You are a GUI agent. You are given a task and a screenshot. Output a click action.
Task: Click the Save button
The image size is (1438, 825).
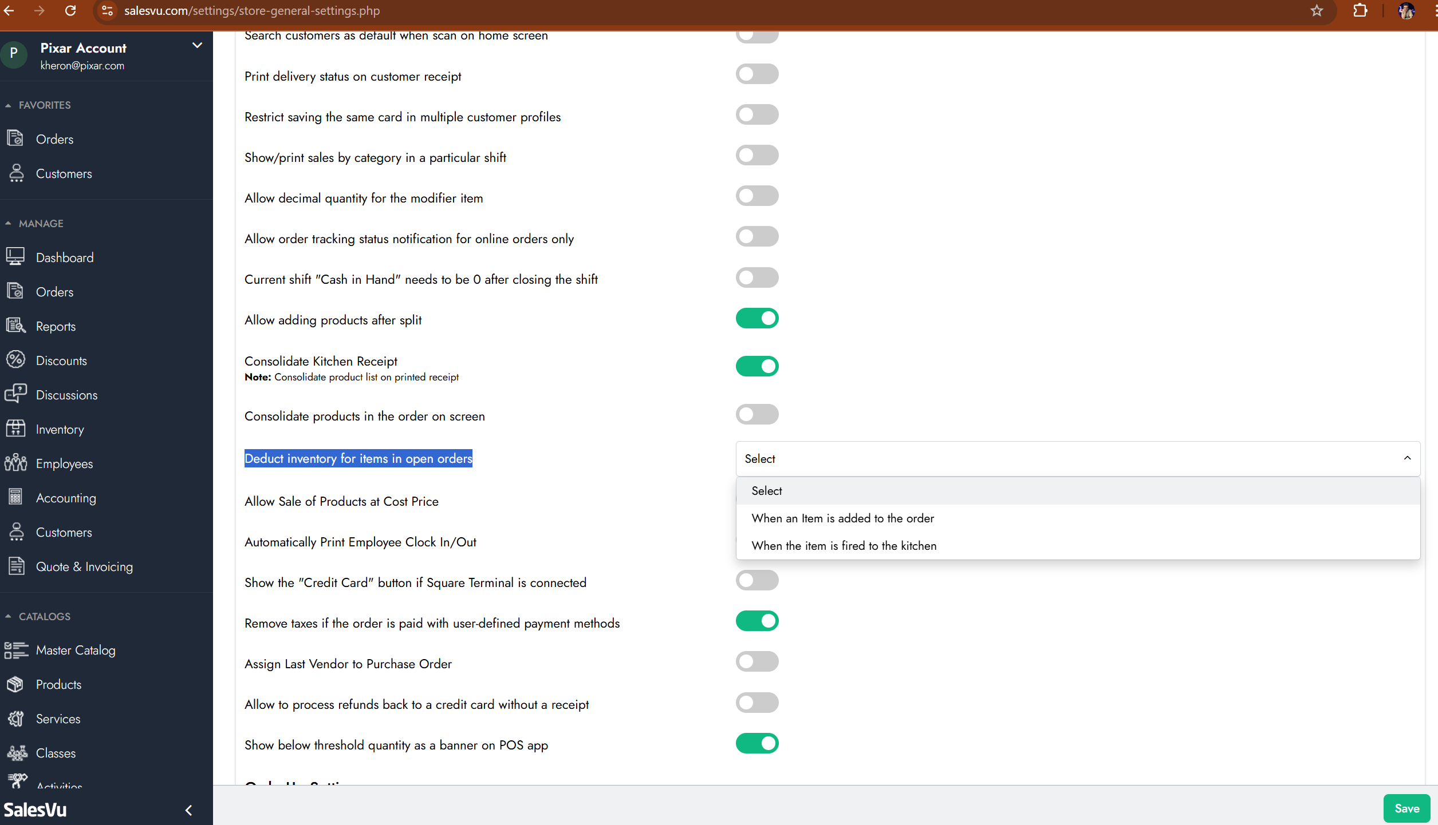[1407, 808]
